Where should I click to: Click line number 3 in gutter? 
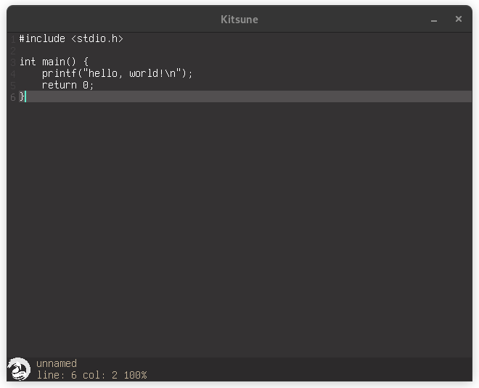point(13,62)
